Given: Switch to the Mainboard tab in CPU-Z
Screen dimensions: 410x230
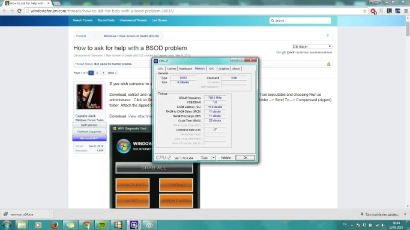Looking at the screenshot, I should tap(185, 69).
